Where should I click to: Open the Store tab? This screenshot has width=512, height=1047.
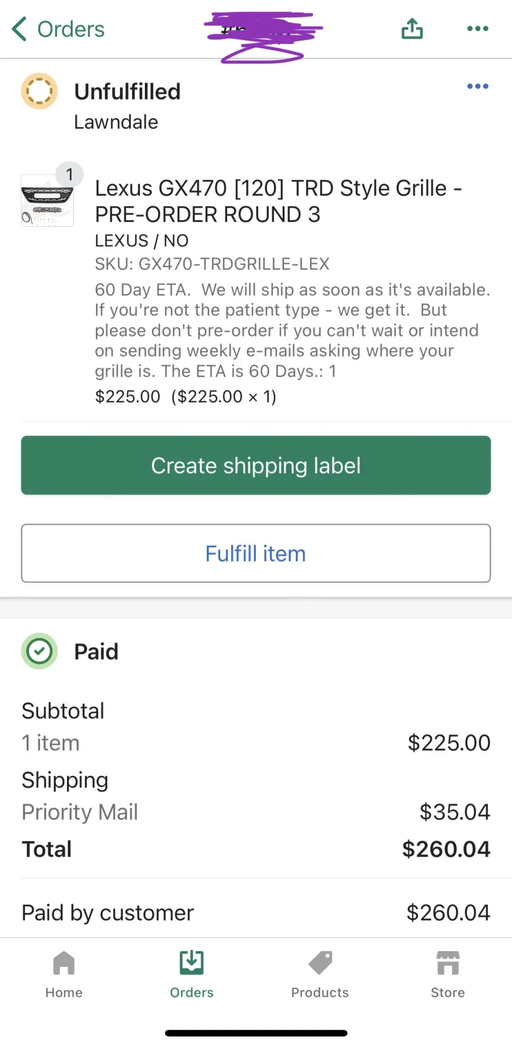[448, 975]
